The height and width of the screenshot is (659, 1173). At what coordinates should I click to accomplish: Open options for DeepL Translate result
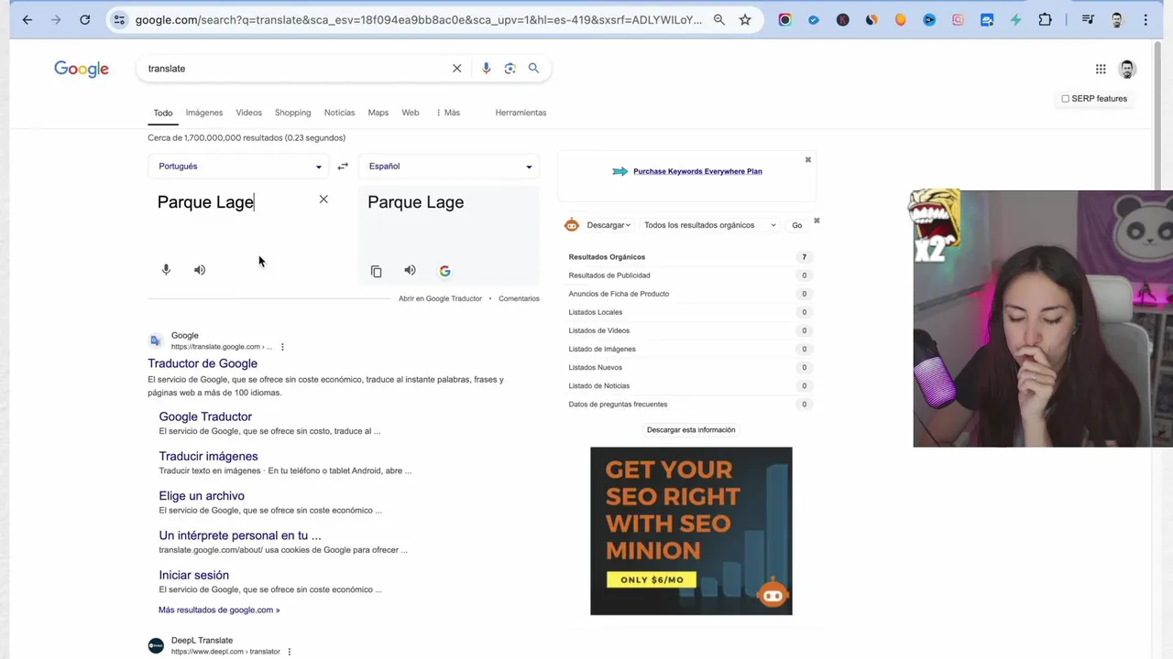click(289, 652)
